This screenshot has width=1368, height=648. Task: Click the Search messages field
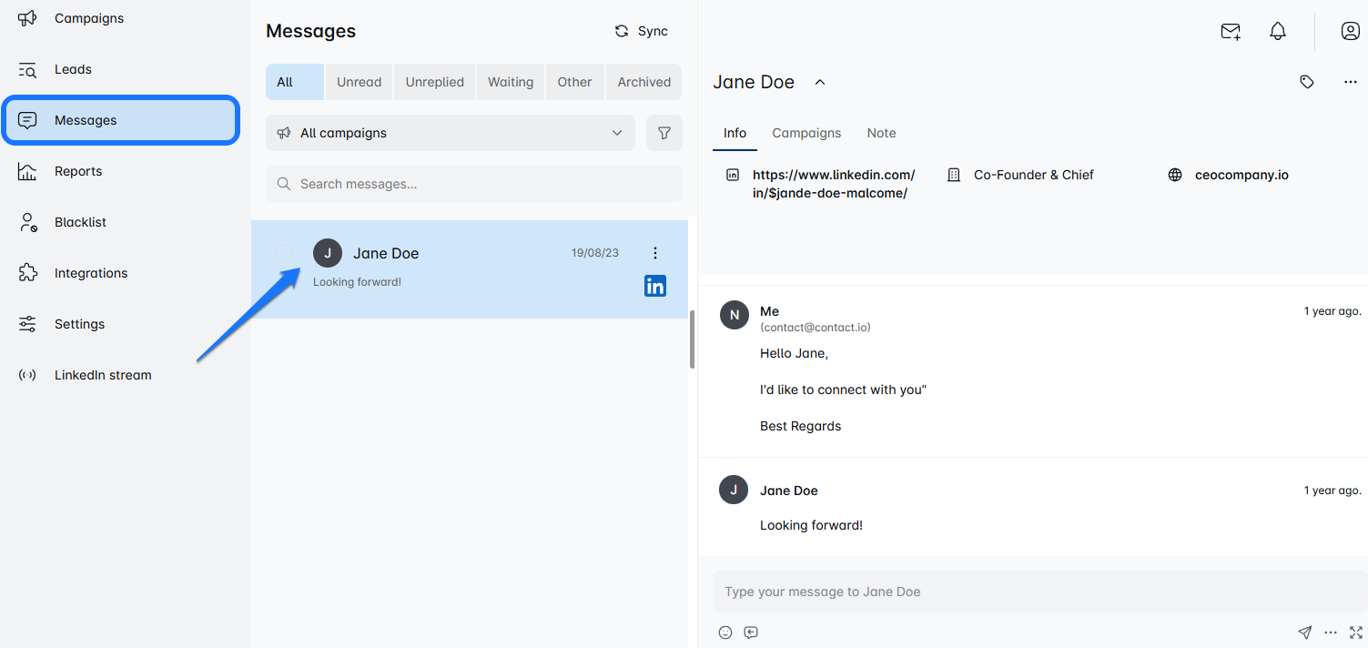coord(472,184)
